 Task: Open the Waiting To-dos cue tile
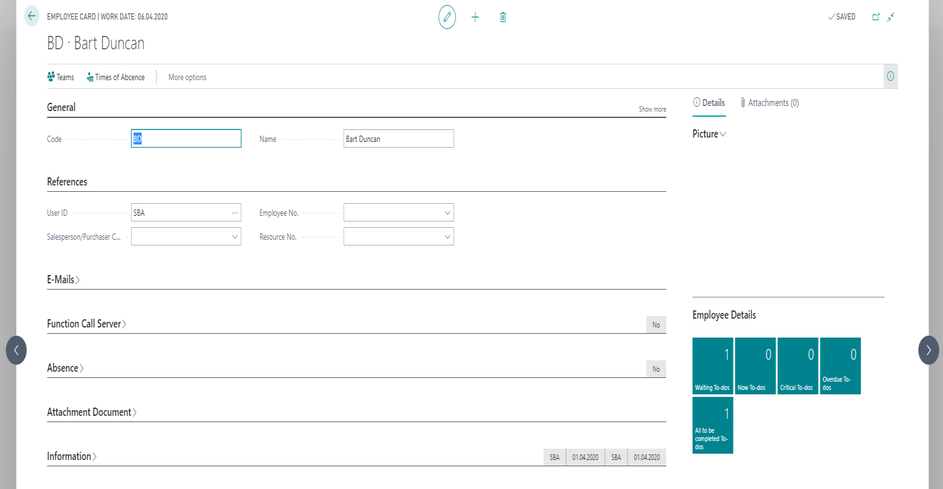click(712, 366)
